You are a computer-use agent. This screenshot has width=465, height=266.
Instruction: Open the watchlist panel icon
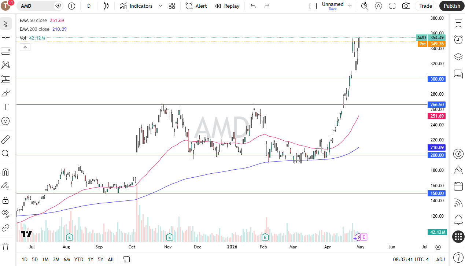(x=458, y=23)
